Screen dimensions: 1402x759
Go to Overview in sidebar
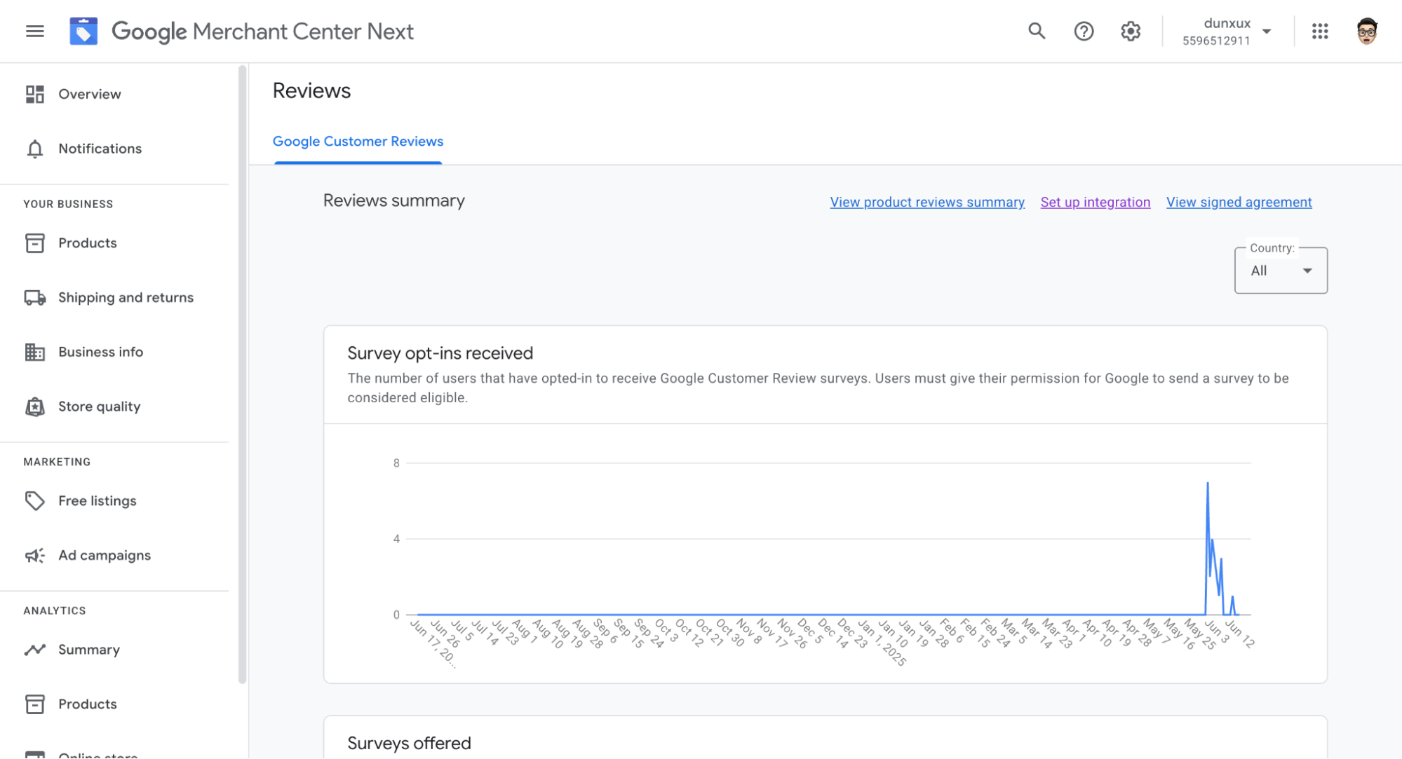point(89,94)
